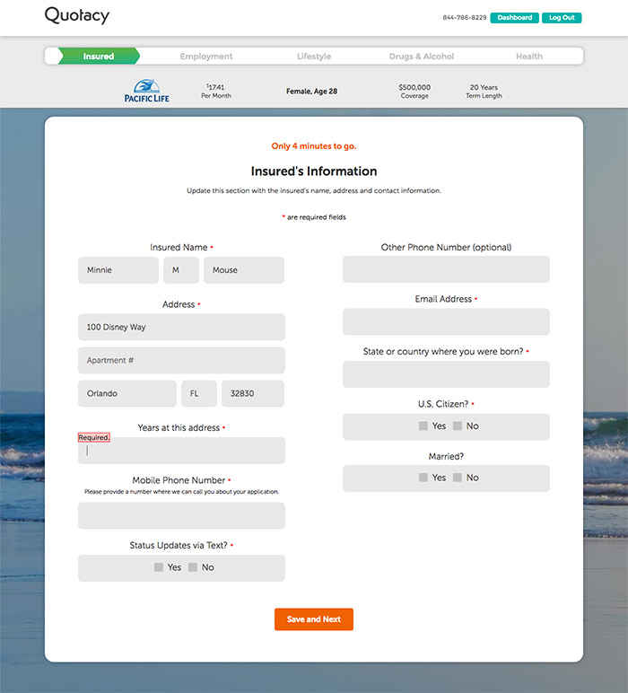This screenshot has width=628, height=693.
Task: Click the city field containing Orlando
Action: 127,393
